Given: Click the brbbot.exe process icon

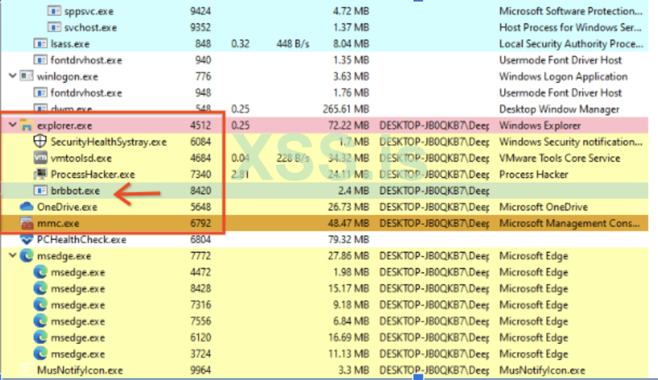Looking at the screenshot, I should pyautogui.click(x=40, y=191).
